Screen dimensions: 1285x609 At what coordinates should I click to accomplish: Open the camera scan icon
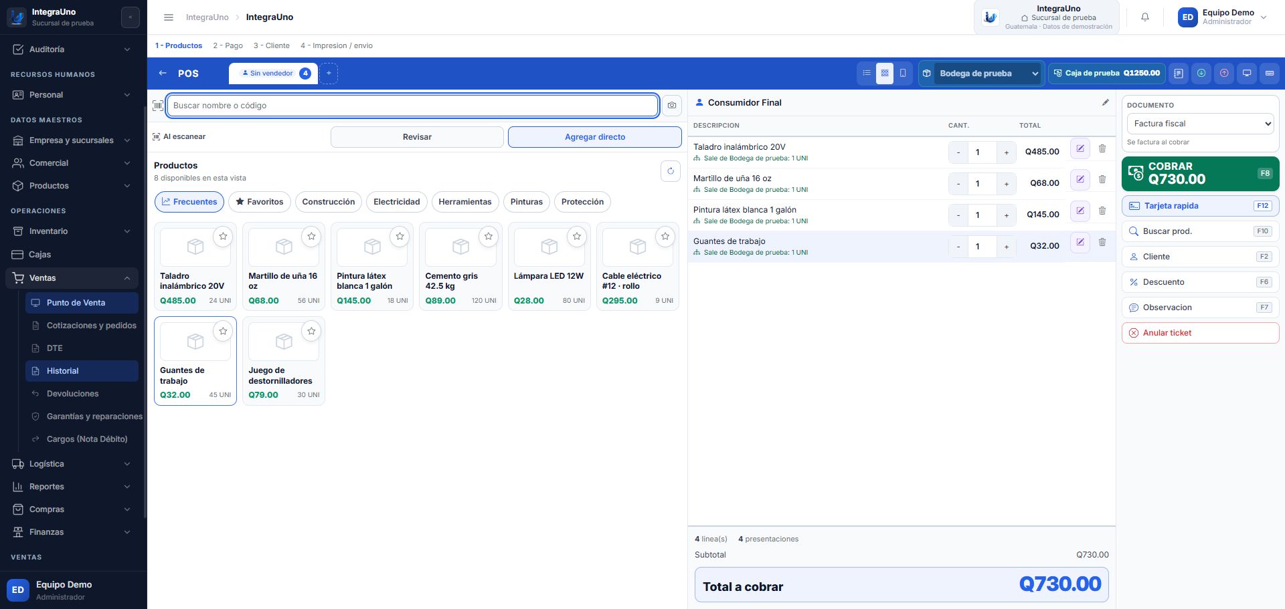click(x=672, y=106)
